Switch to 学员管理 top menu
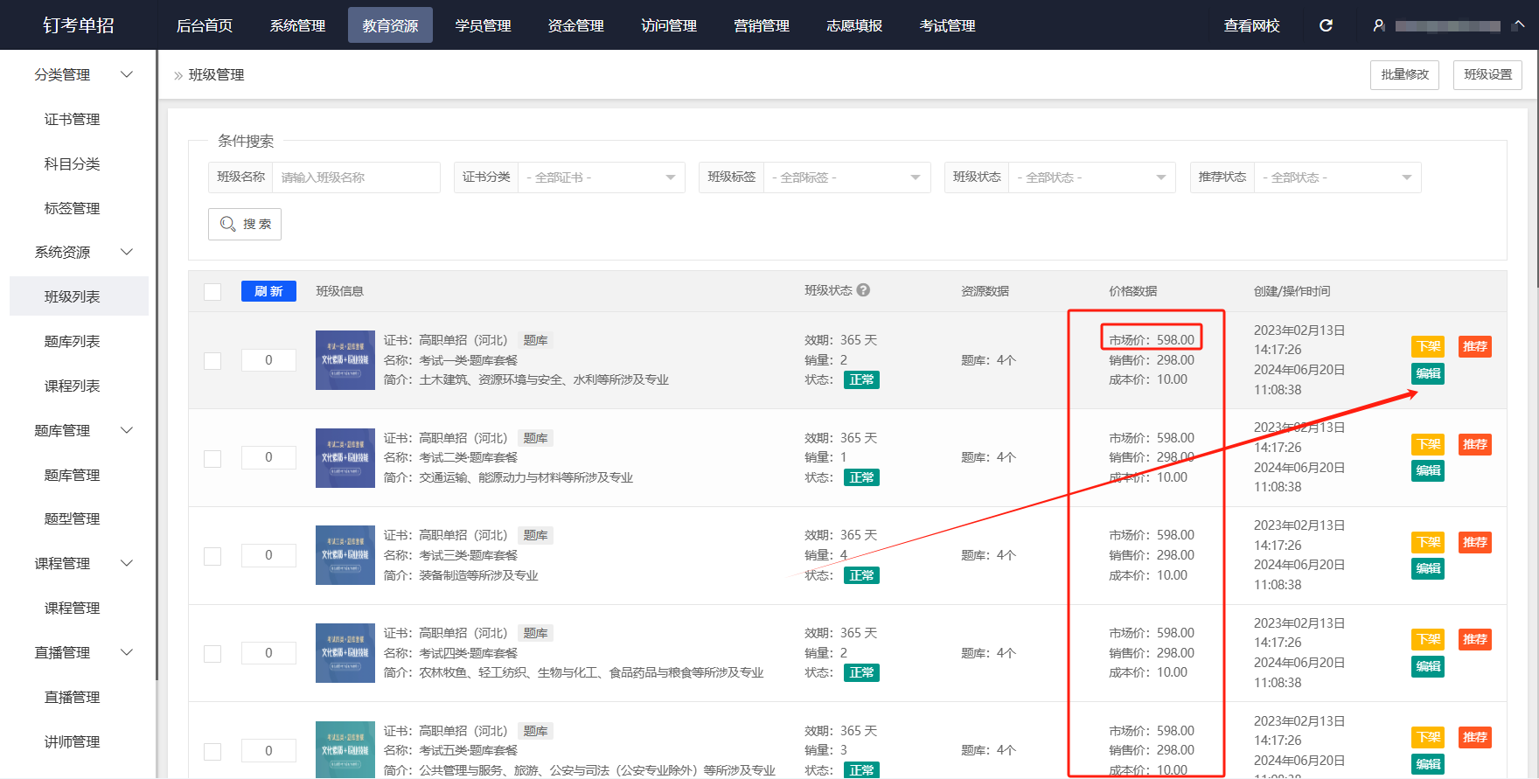Viewport: 1539px width, 779px height. [x=483, y=25]
